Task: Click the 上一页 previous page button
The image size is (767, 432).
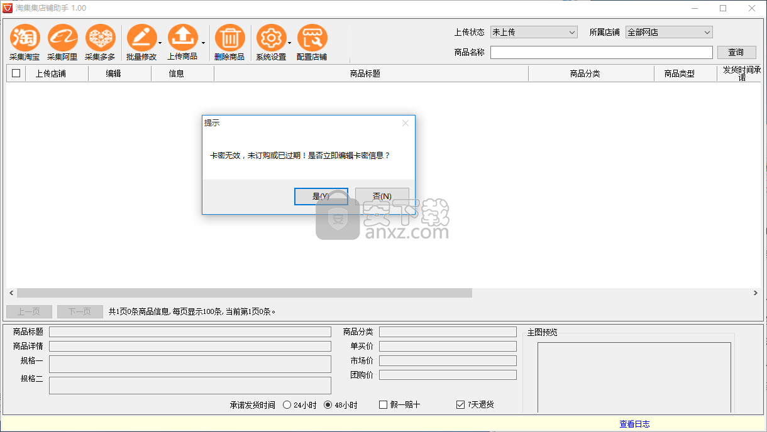Action: [29, 311]
